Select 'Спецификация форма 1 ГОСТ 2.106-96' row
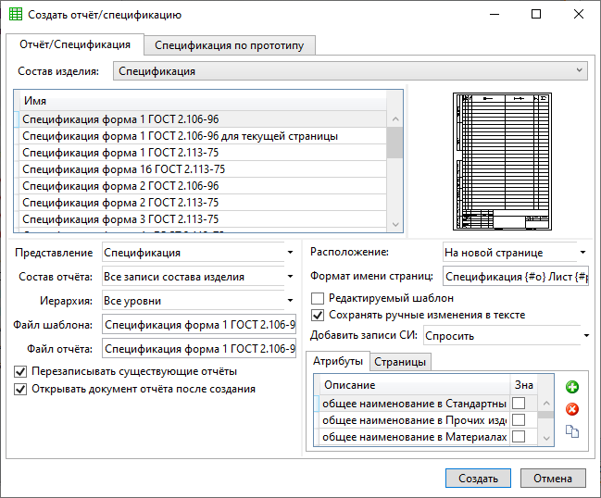This screenshot has height=498, width=601. click(x=203, y=119)
